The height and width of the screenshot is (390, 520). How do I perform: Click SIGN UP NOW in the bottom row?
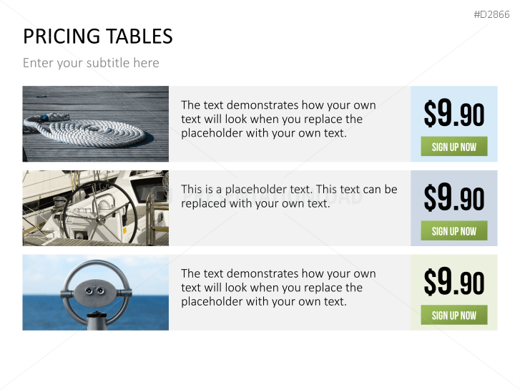pyautogui.click(x=453, y=315)
